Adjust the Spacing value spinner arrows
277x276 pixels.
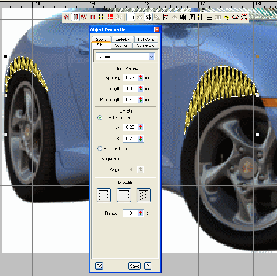[x=141, y=78]
